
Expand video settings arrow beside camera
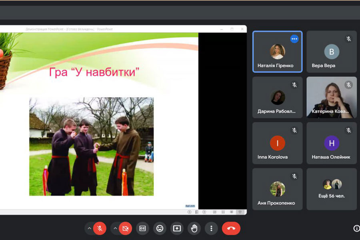coord(115,228)
